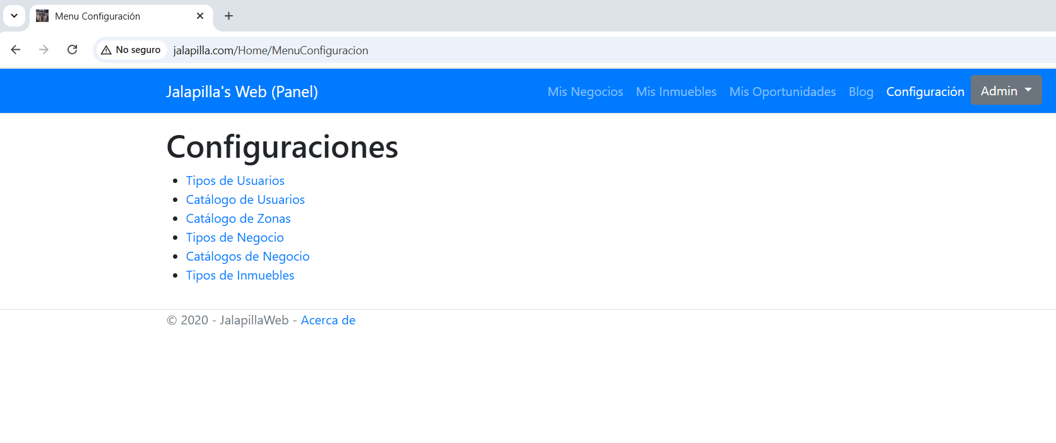
Task: Open Catálogo de Usuarios
Action: click(245, 199)
